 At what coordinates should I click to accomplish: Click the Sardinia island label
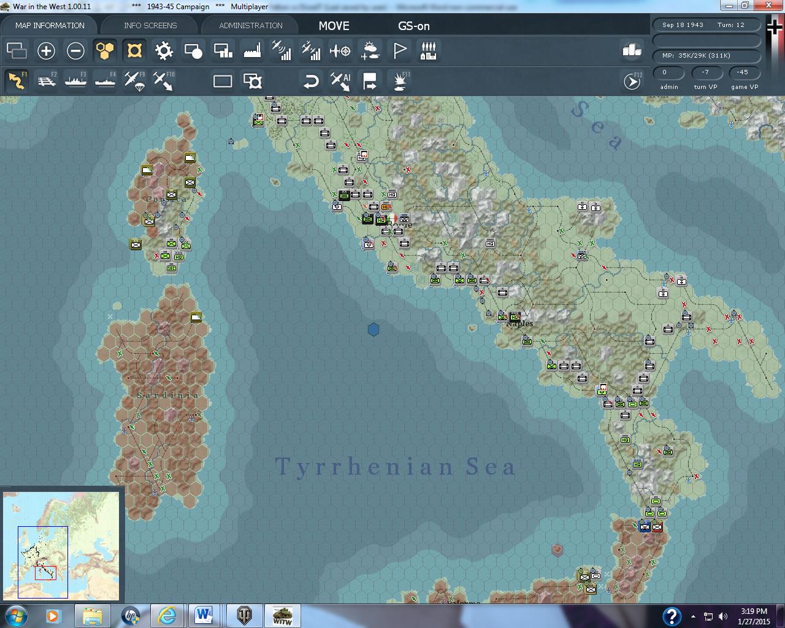[x=168, y=395]
